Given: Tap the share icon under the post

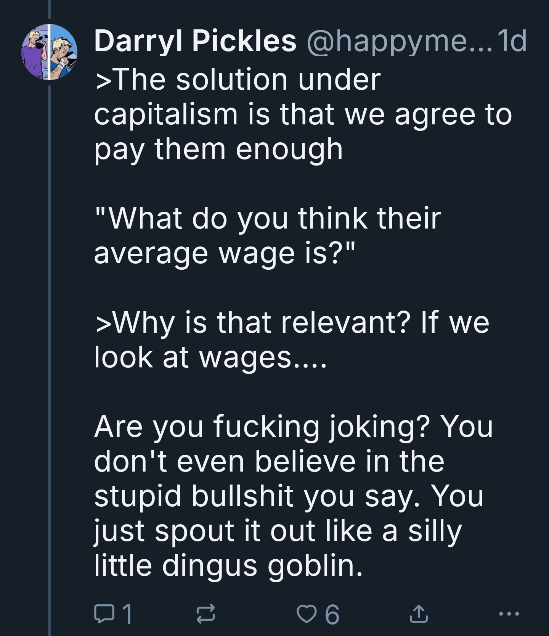Looking at the screenshot, I should pyautogui.click(x=418, y=613).
